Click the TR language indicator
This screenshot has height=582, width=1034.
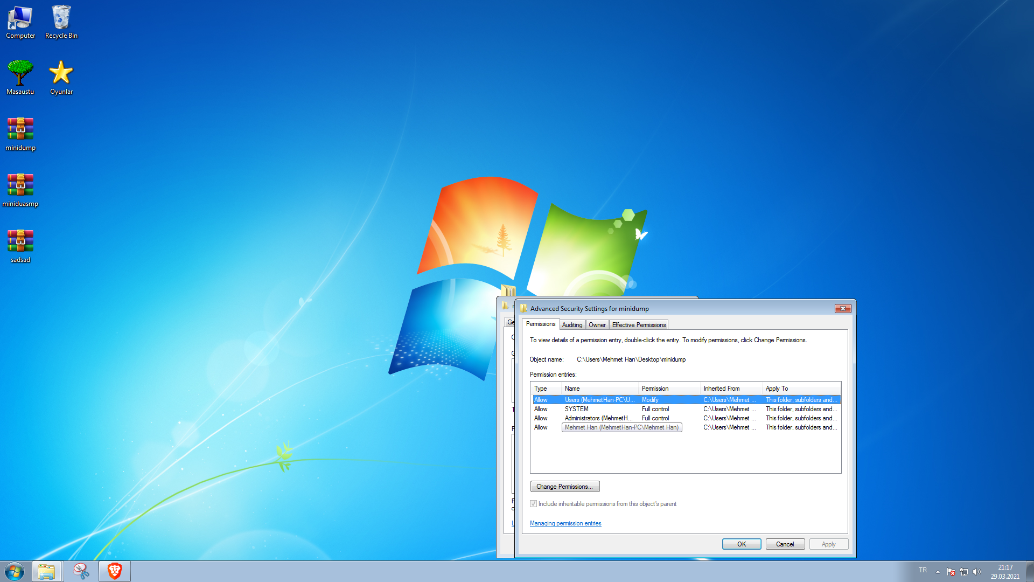tap(923, 570)
